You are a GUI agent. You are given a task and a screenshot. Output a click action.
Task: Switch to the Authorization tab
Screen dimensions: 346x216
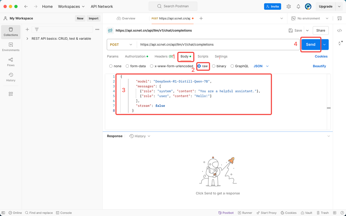(x=135, y=56)
